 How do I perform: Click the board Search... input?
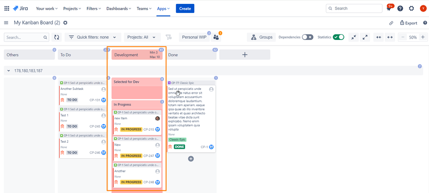click(x=27, y=37)
